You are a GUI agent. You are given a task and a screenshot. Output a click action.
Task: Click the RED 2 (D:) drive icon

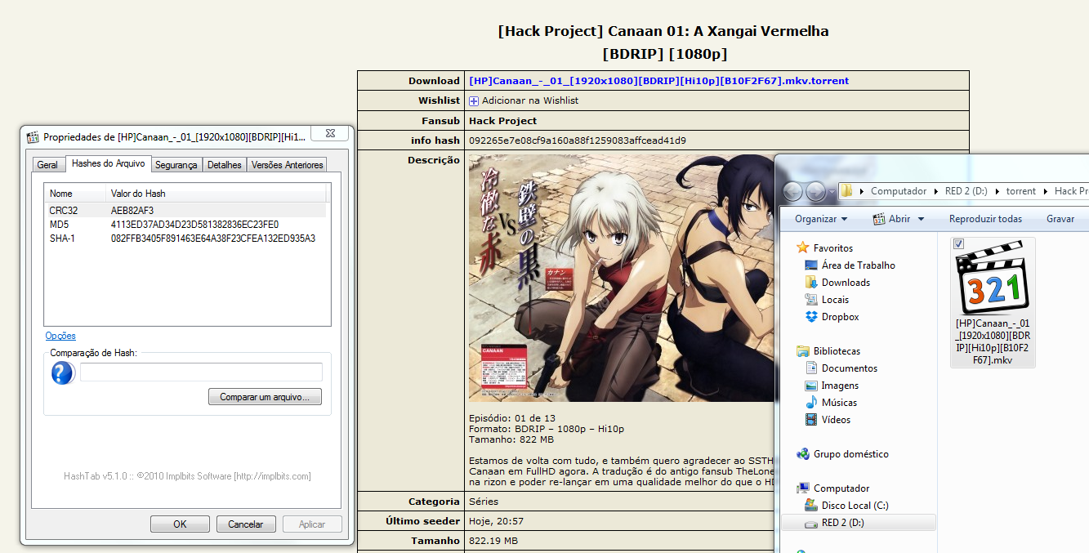811,523
